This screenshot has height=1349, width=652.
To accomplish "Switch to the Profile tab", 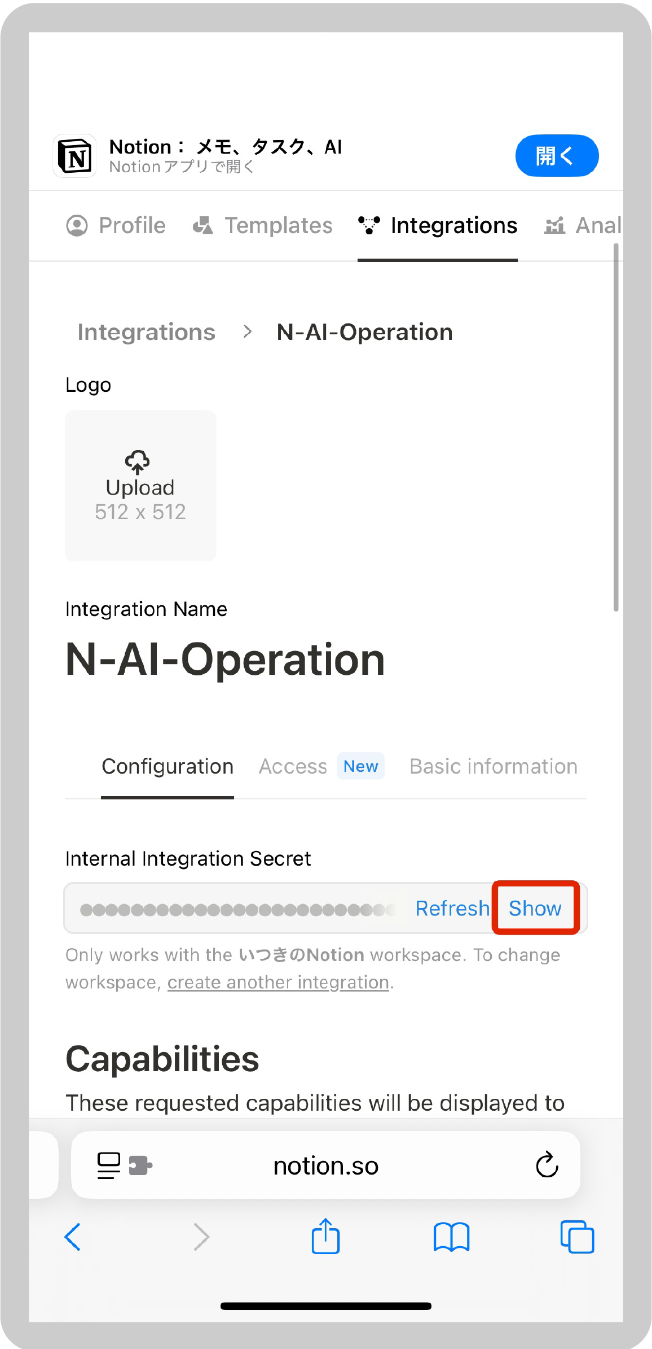I will (x=116, y=225).
